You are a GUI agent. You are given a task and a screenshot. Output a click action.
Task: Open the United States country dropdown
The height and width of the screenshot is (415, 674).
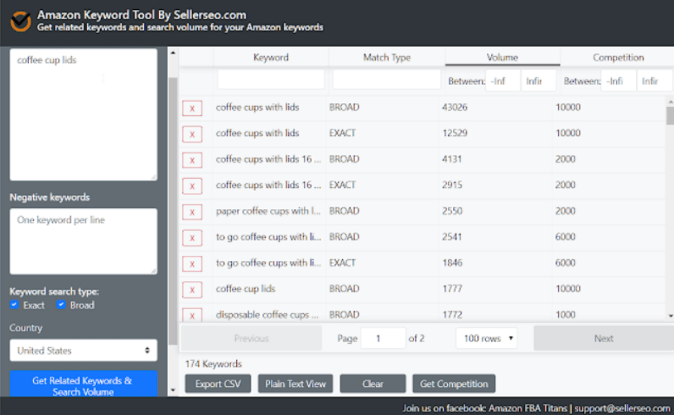click(x=84, y=350)
